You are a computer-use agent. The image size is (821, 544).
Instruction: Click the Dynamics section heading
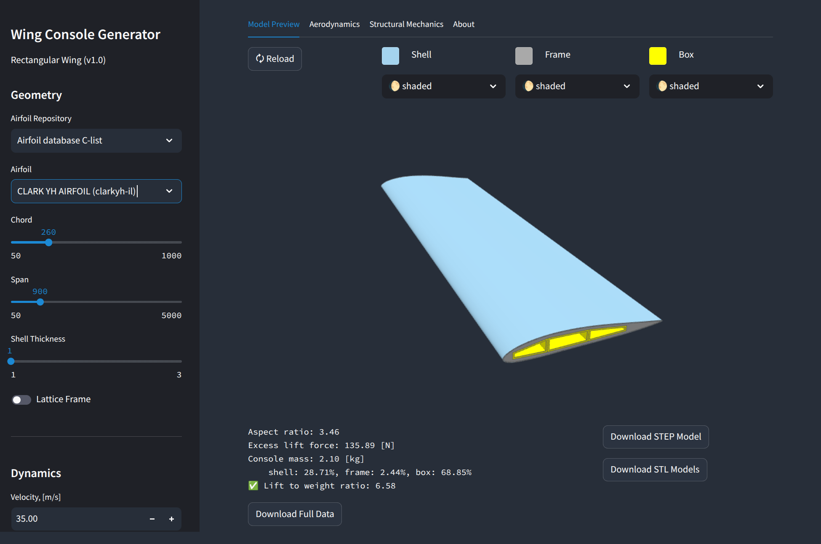click(36, 473)
